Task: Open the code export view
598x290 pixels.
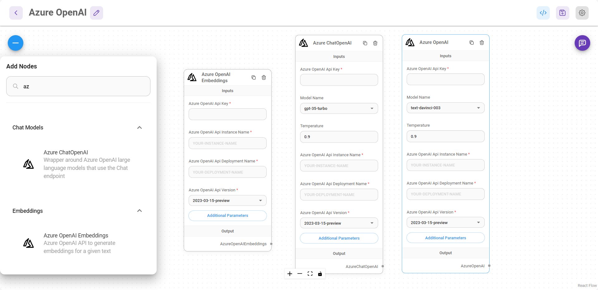Action: [x=543, y=13]
